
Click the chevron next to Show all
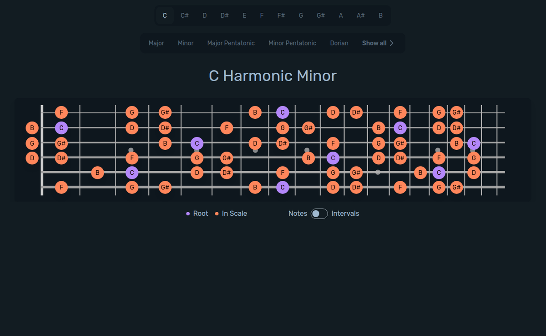coord(392,43)
